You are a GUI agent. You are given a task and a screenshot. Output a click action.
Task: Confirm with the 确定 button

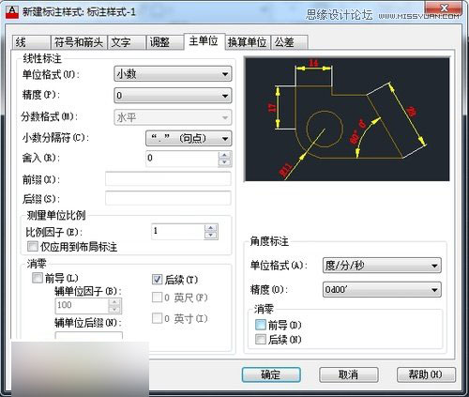(271, 374)
